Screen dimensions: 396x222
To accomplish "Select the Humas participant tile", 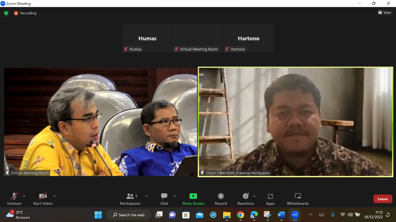I will click(x=147, y=39).
